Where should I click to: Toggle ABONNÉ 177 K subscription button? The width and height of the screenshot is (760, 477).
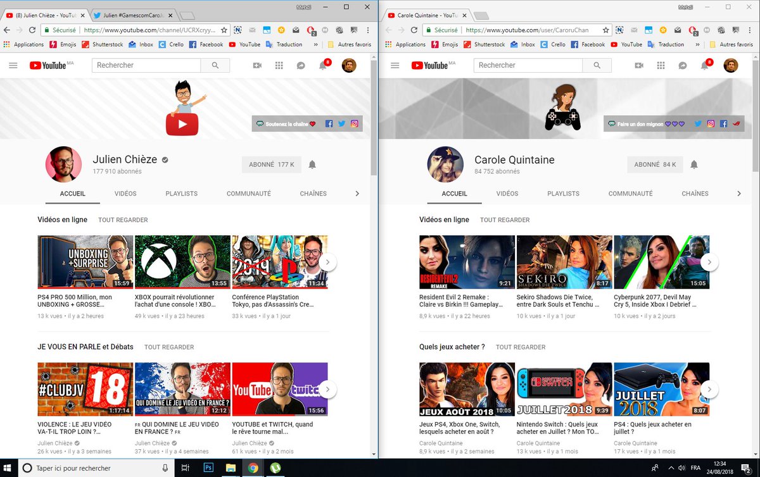click(272, 164)
